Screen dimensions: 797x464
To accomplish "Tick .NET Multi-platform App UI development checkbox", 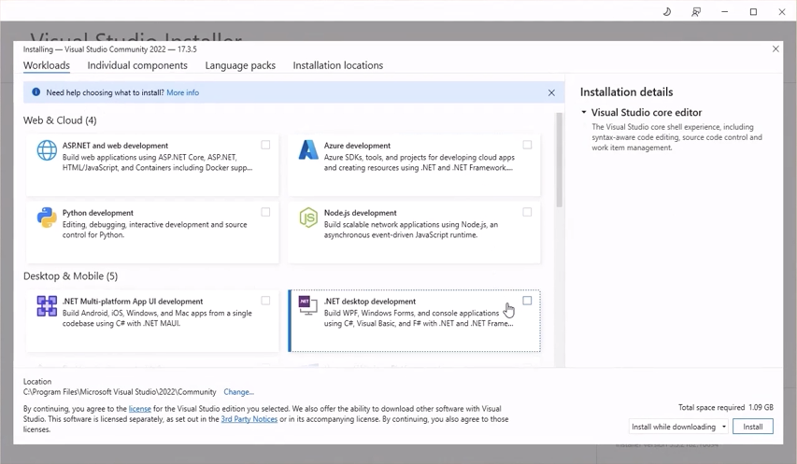I will pos(265,301).
